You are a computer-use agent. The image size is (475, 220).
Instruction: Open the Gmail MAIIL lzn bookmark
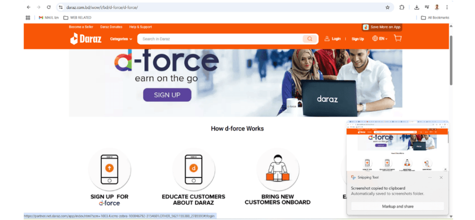point(49,18)
